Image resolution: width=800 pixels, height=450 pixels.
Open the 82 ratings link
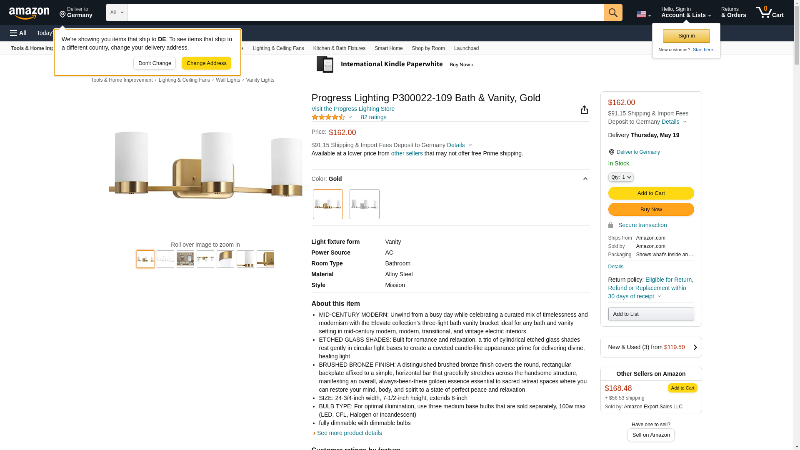coord(373,117)
